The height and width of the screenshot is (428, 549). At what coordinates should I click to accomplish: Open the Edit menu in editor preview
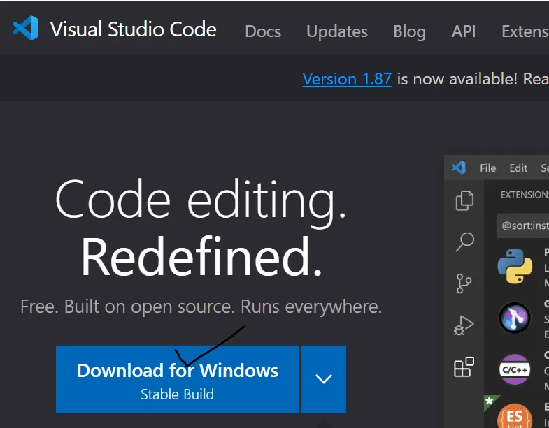click(518, 168)
